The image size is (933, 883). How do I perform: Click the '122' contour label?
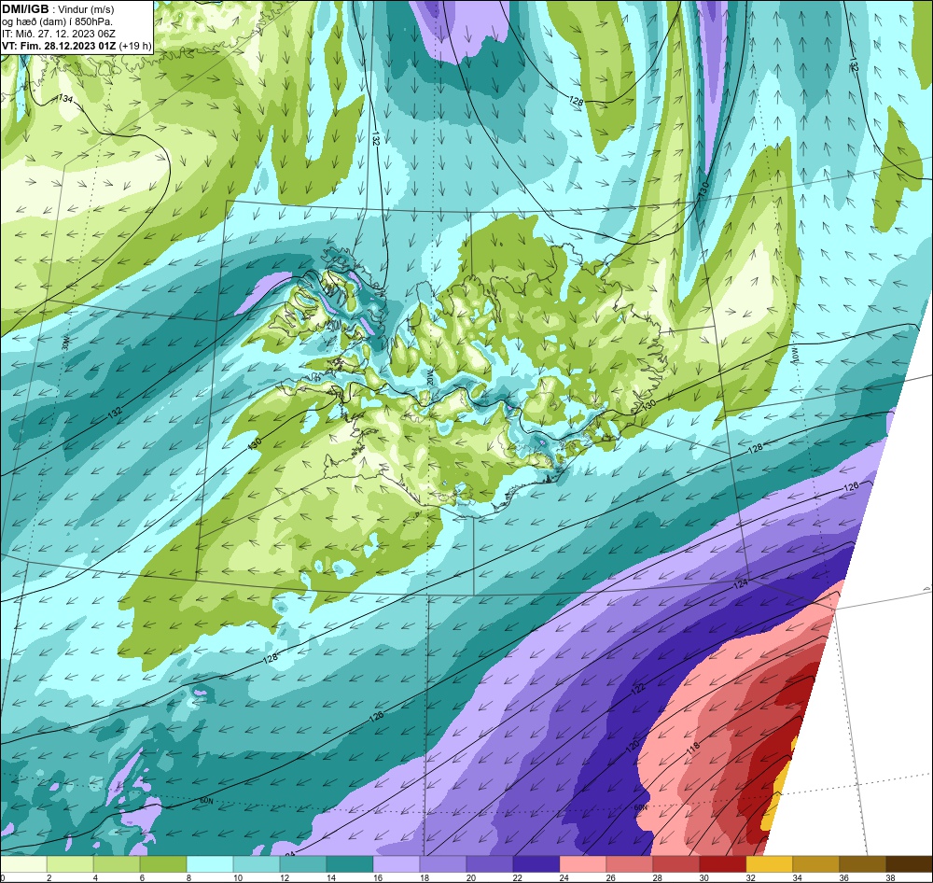(637, 689)
